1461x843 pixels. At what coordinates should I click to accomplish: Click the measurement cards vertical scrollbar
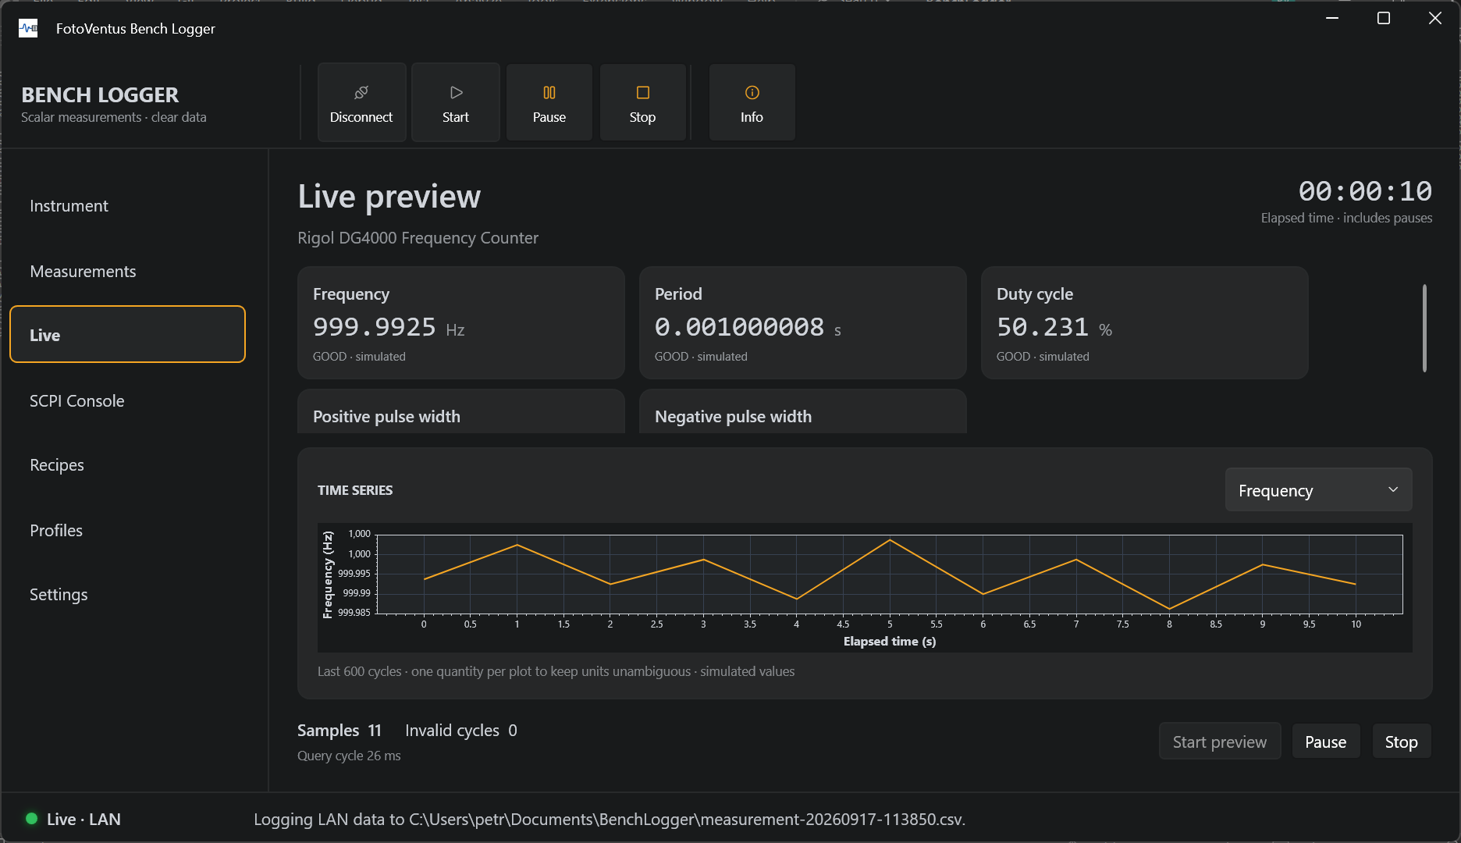[x=1424, y=328]
